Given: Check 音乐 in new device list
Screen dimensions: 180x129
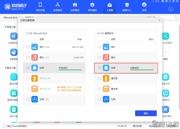Looking at the screenshot, I should point(100,57).
